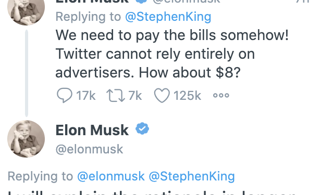Open the partially visible tweet text at bottom
The image size is (320, 195).
(152, 193)
